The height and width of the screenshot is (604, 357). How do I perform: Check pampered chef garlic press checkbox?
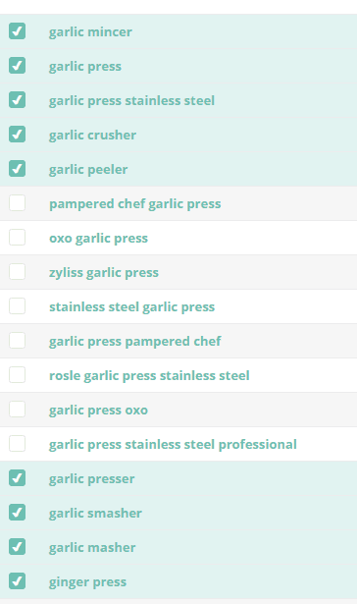(18, 203)
